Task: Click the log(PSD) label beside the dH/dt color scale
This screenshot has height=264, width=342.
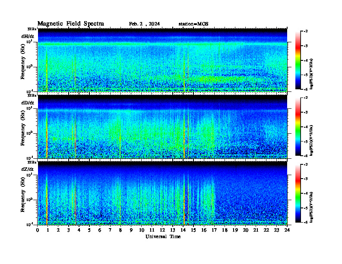Action: tap(311, 74)
